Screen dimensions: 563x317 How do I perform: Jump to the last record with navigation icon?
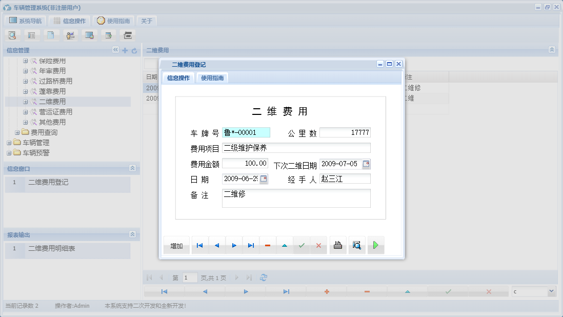coord(251,245)
